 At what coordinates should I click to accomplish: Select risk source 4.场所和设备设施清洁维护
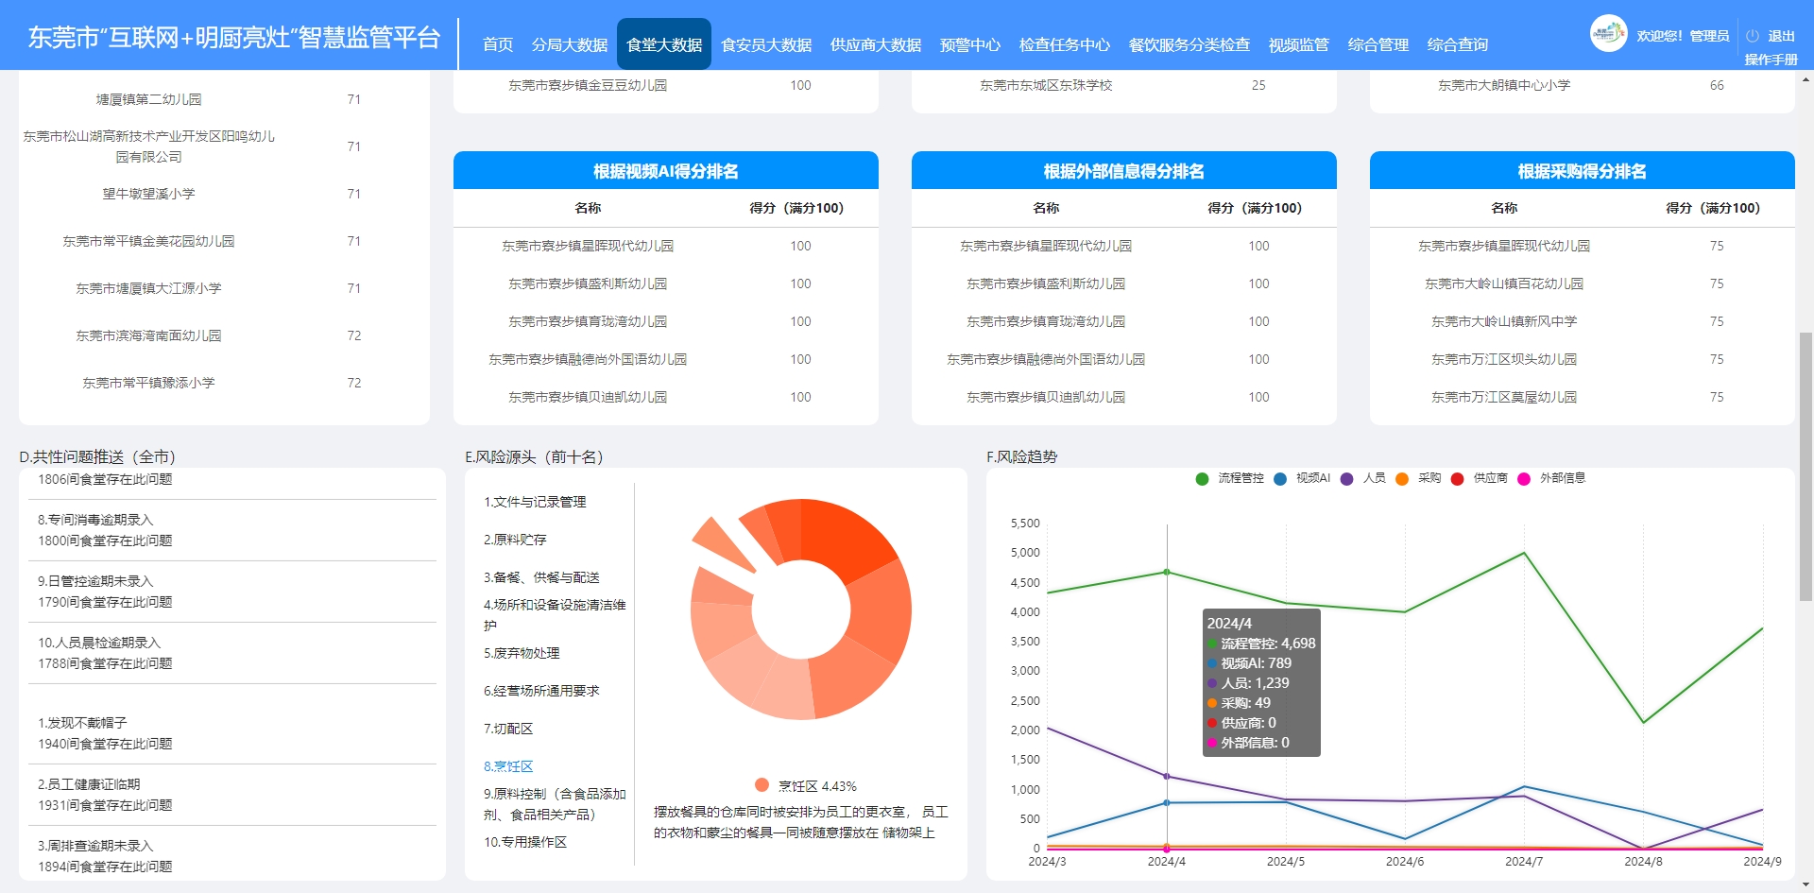[x=555, y=614]
